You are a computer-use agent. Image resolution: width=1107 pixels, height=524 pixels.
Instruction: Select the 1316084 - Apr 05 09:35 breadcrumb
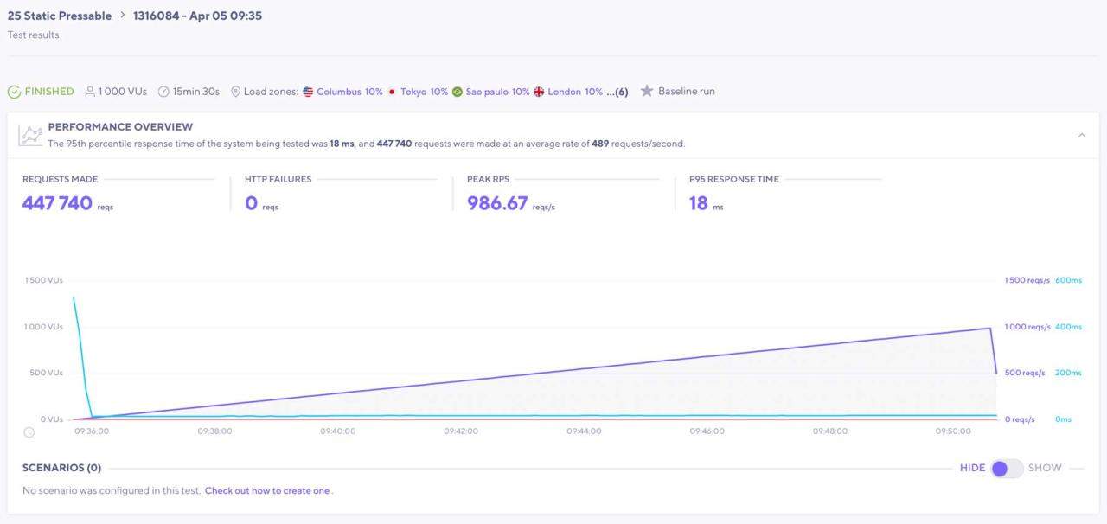pyautogui.click(x=197, y=16)
